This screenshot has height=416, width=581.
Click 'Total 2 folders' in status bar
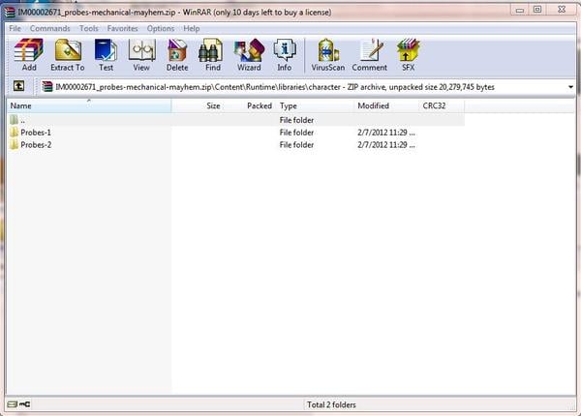[331, 405]
